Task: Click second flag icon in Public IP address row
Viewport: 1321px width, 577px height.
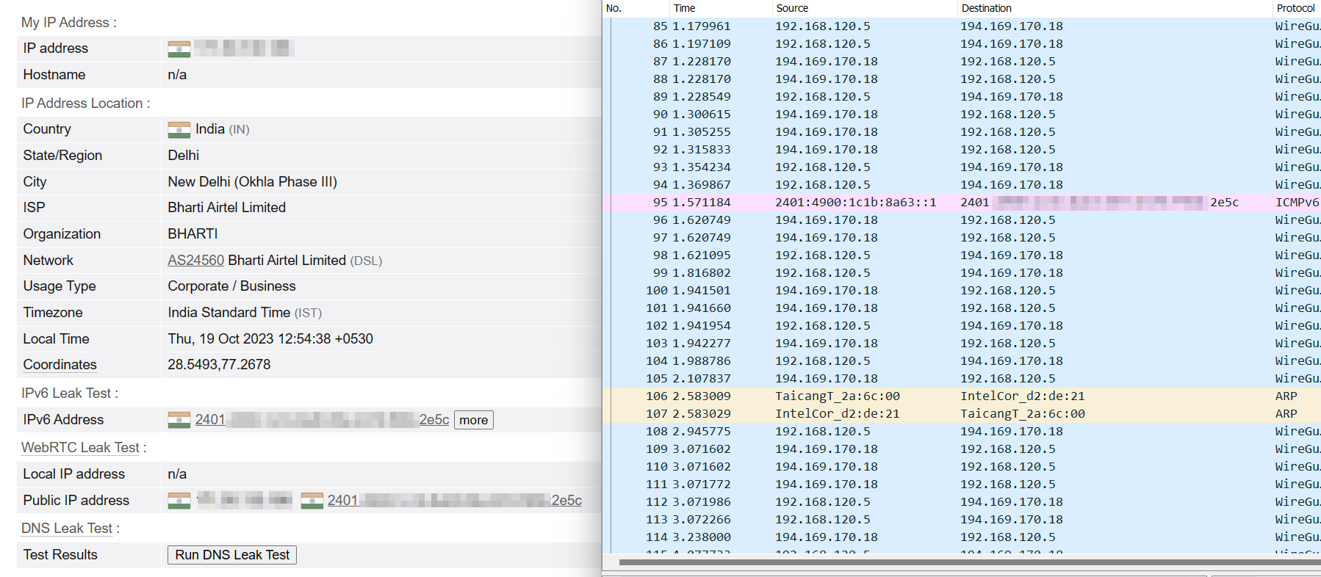Action: tap(312, 501)
